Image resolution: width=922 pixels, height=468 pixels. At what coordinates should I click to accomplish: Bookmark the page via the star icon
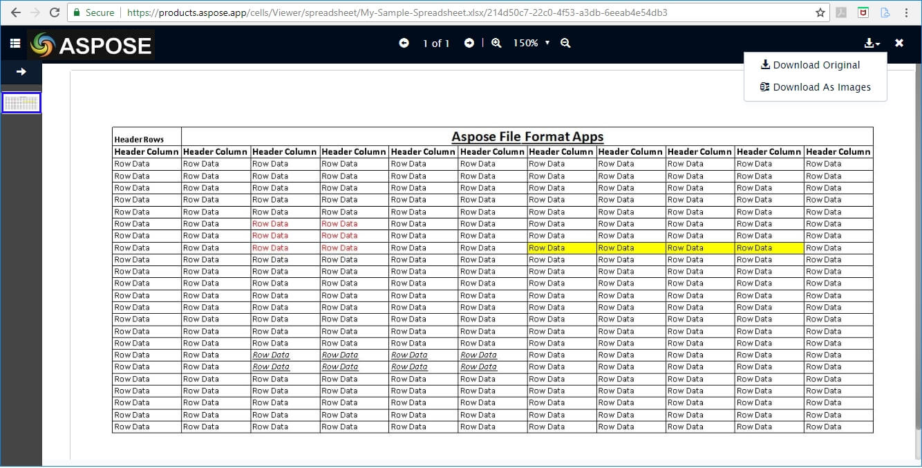pyautogui.click(x=820, y=12)
